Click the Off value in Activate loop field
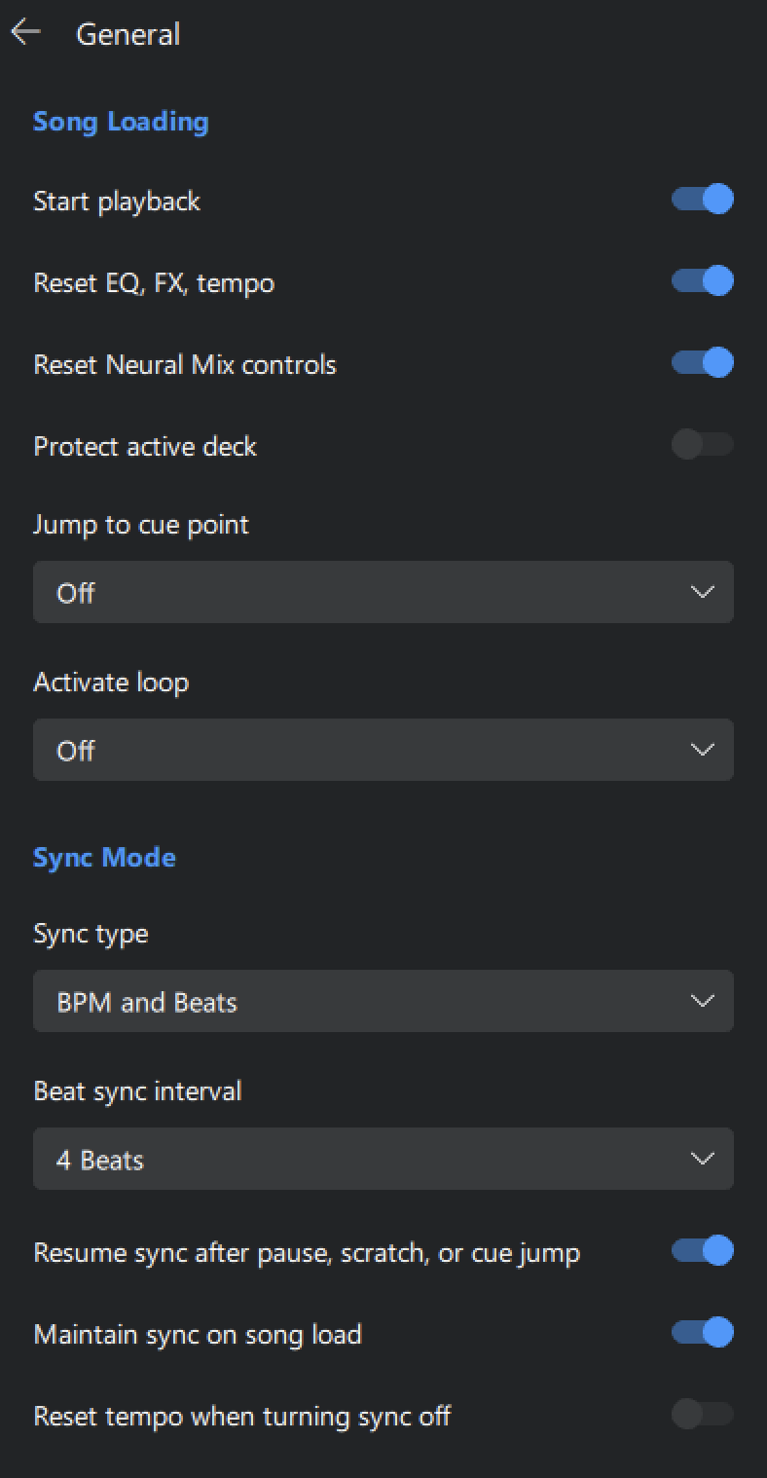The image size is (767, 1478). [x=76, y=750]
